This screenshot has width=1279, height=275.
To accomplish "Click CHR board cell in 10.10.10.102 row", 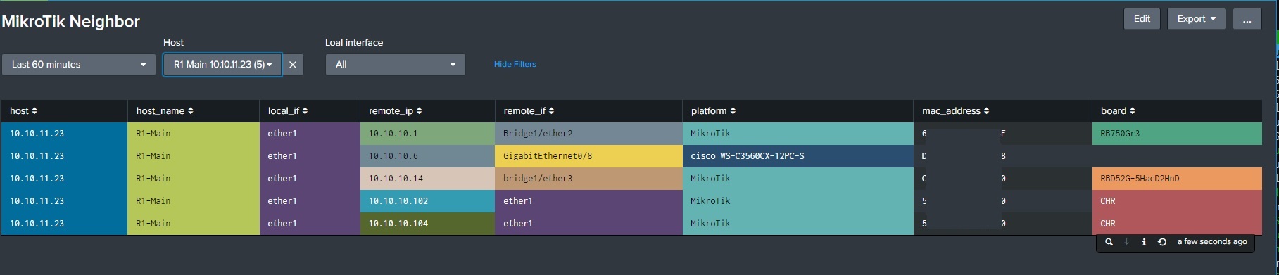I will coord(1177,201).
